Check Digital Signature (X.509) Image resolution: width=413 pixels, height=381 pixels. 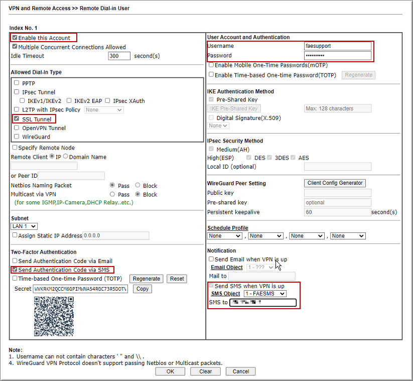(x=211, y=117)
